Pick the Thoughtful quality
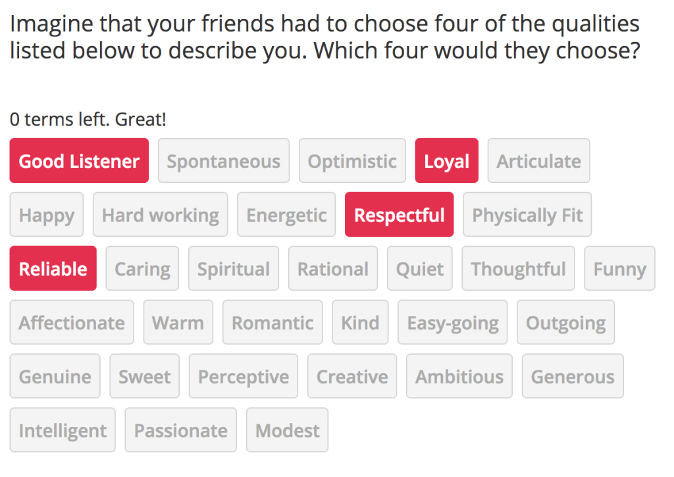This screenshot has width=674, height=477. 518,269
